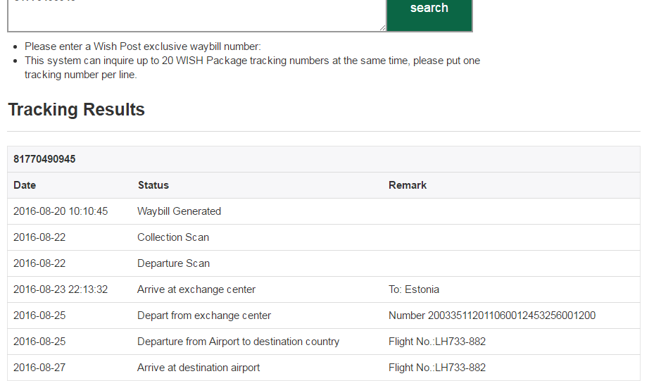Click the Depart from exchange center status
649x381 pixels.
click(204, 316)
